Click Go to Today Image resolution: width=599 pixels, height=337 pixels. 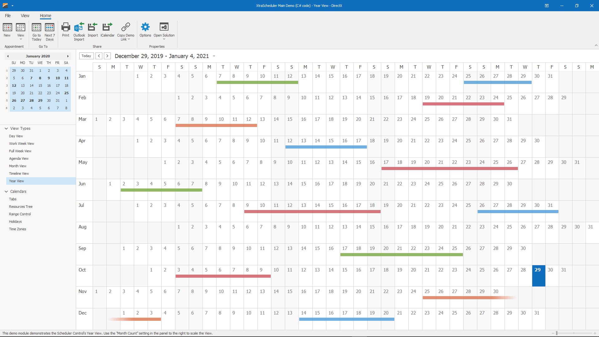pos(37,31)
